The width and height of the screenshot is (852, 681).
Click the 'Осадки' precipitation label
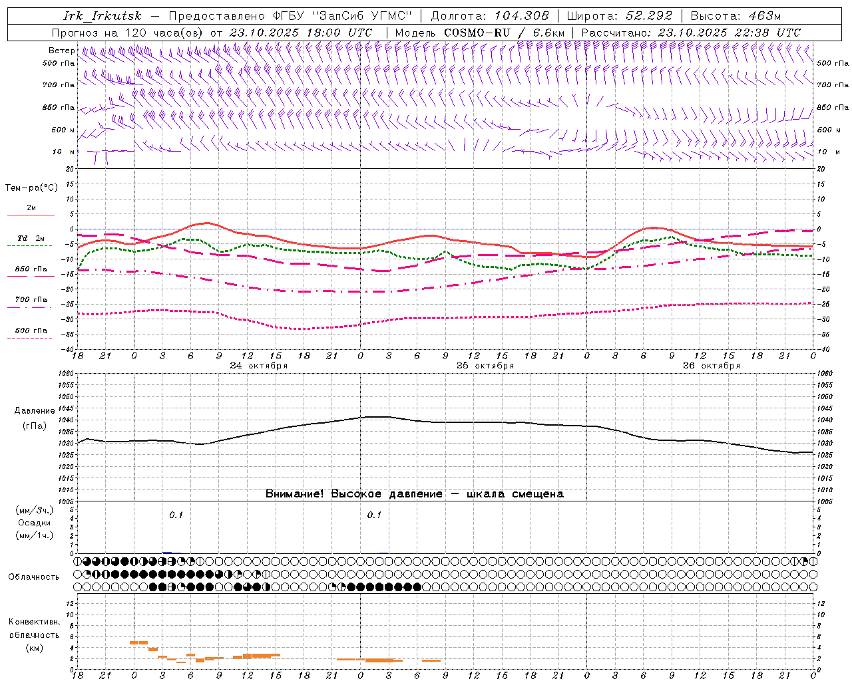(35, 523)
